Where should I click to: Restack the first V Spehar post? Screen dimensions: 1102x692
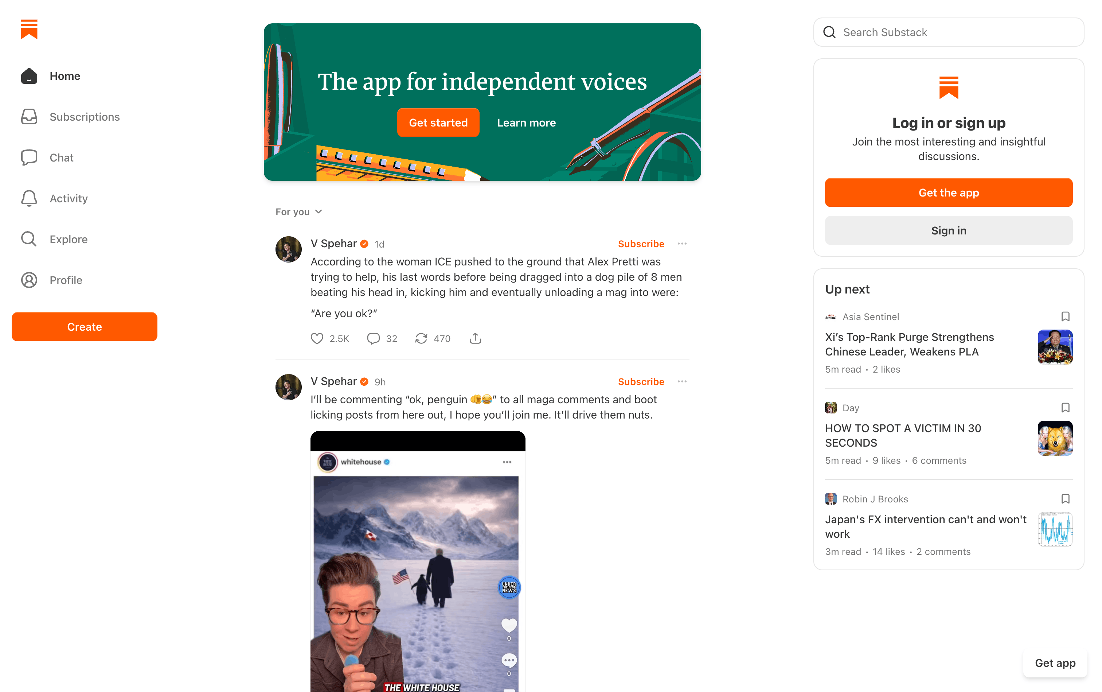coord(421,339)
